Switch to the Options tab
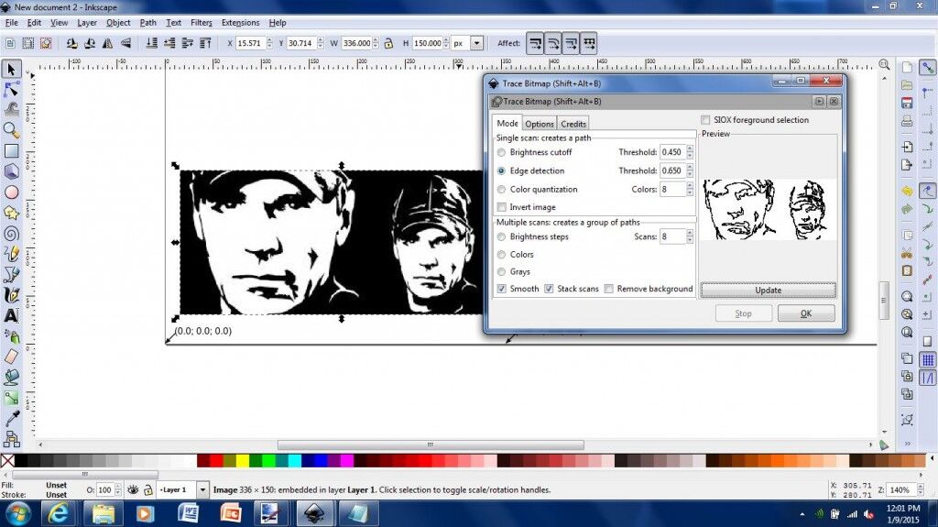This screenshot has height=527, width=938. pyautogui.click(x=539, y=124)
